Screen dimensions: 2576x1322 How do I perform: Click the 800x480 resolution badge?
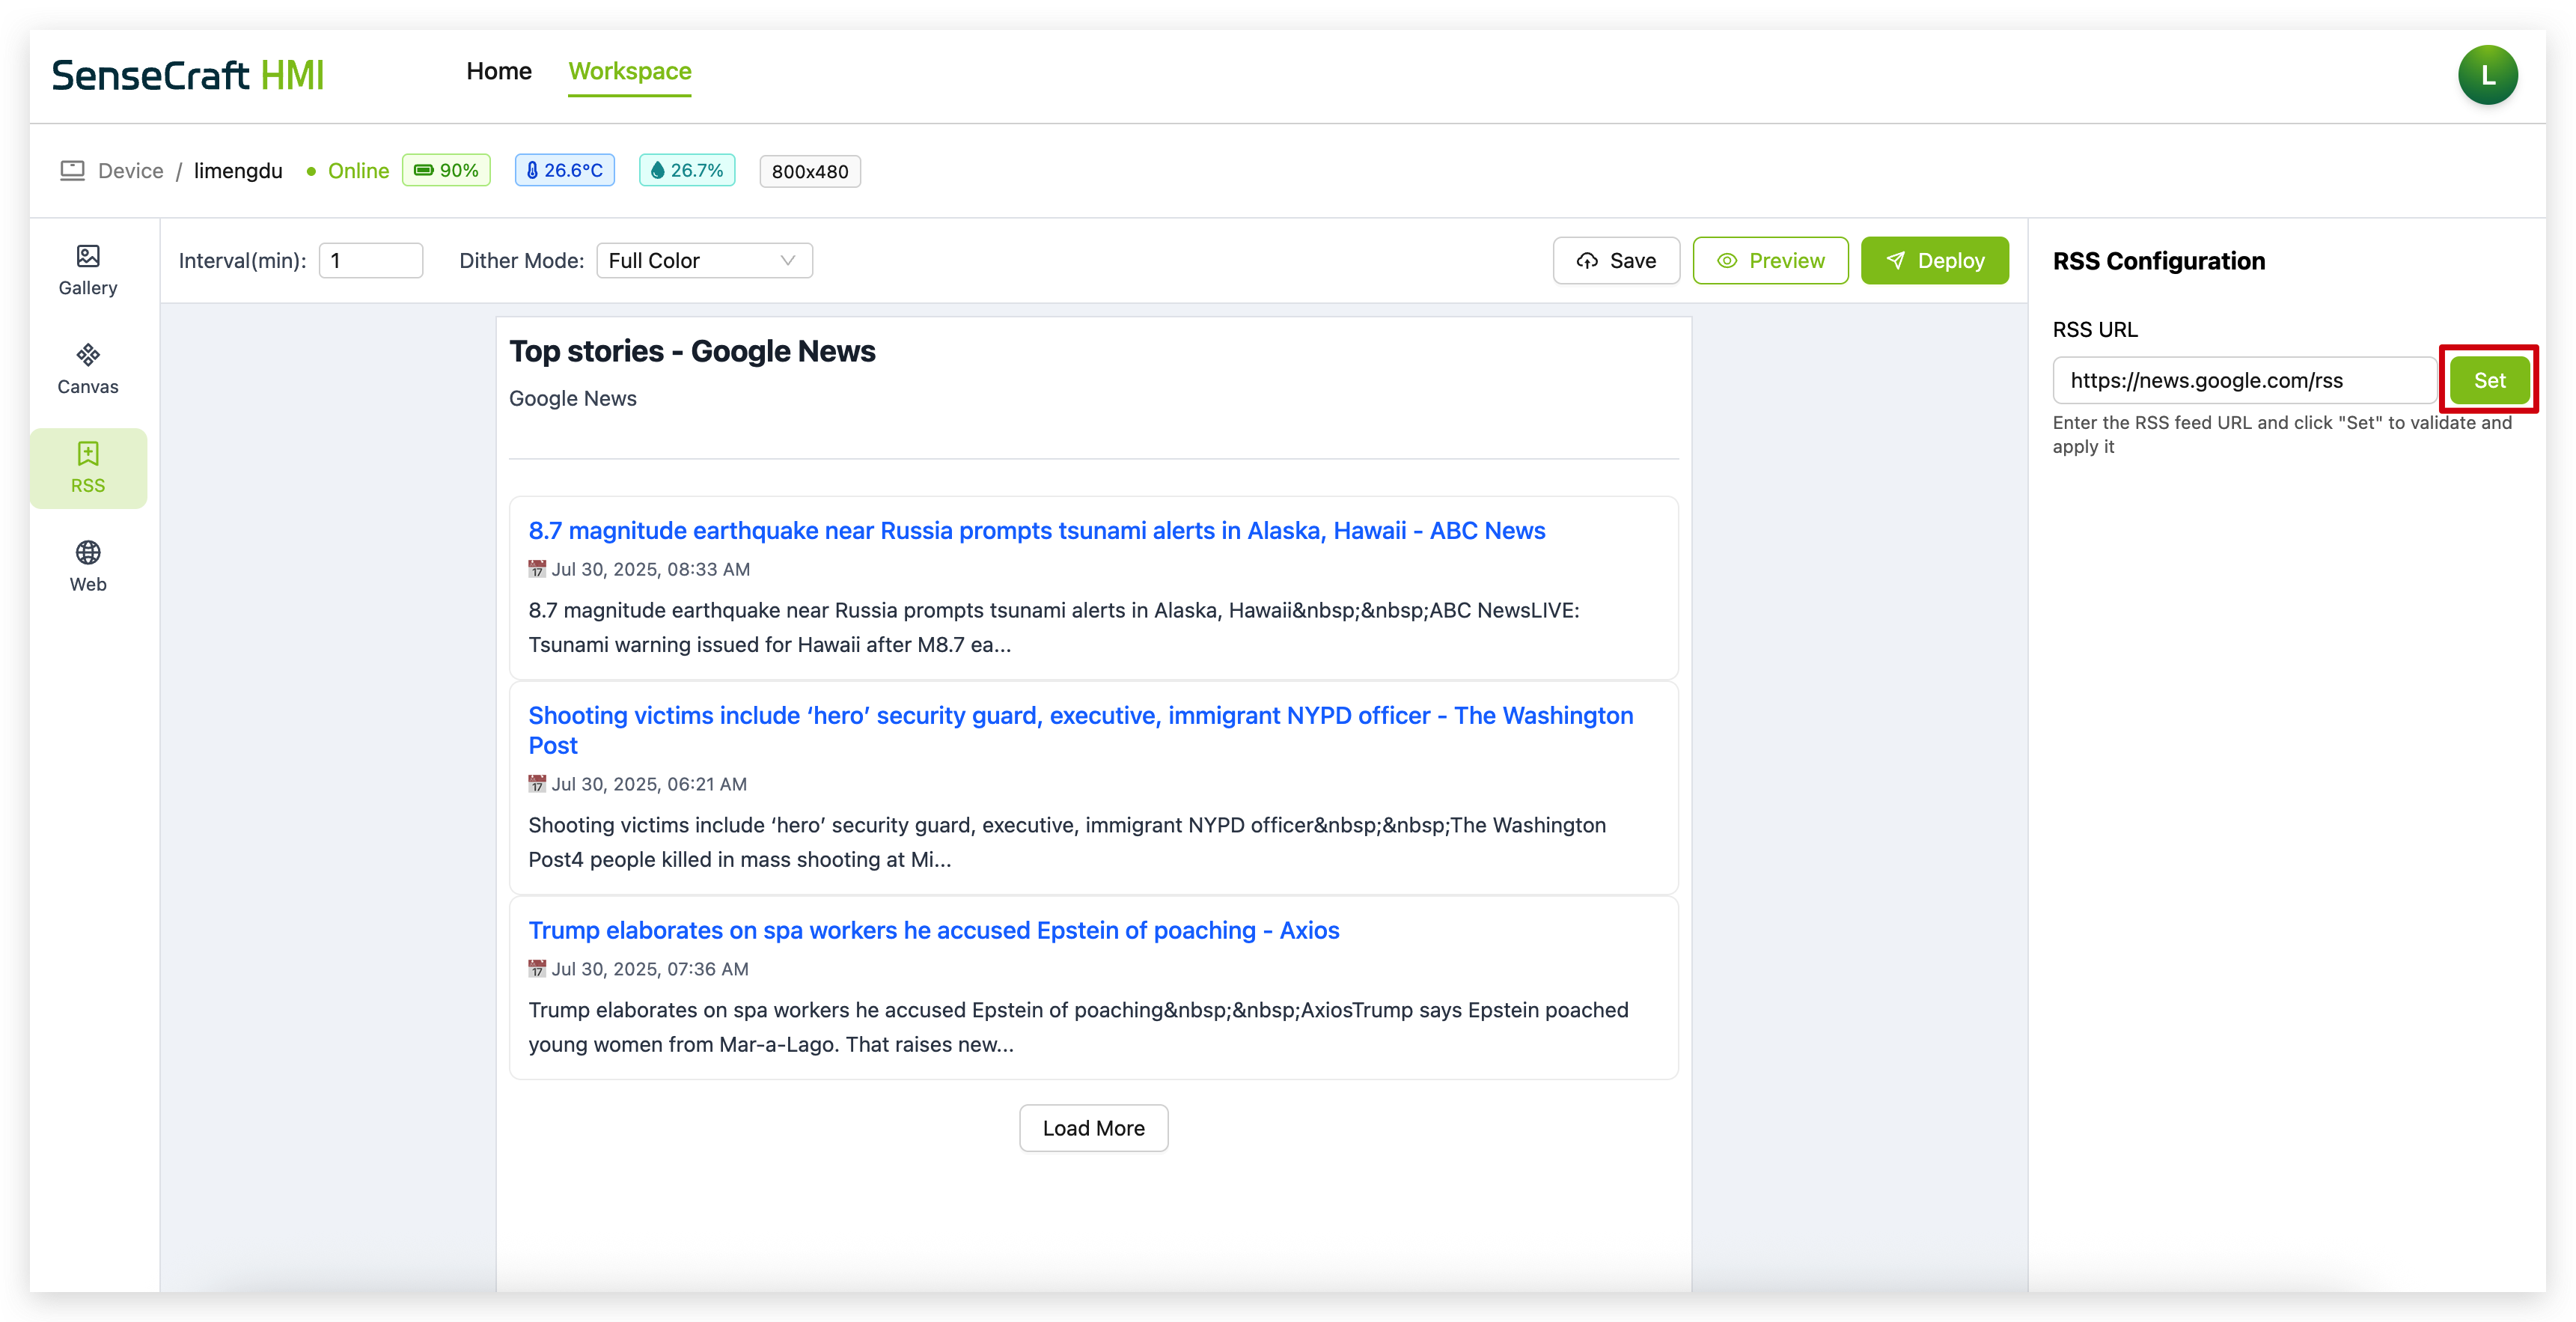(x=809, y=172)
